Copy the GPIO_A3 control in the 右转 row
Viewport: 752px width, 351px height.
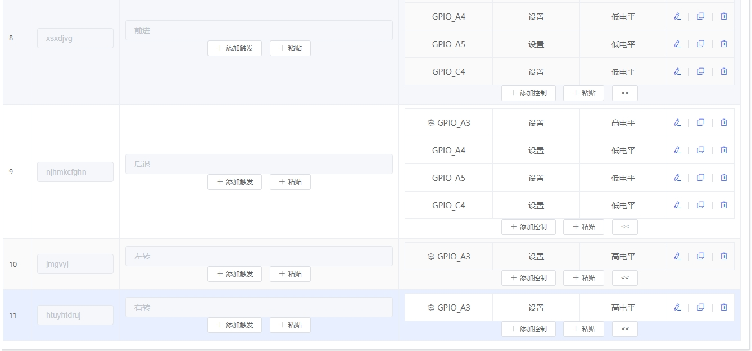(x=700, y=307)
